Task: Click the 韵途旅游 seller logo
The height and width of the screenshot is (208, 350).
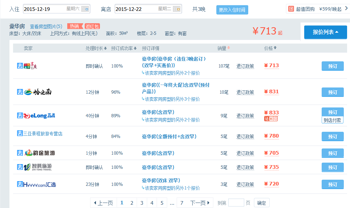Action: pyautogui.click(x=36, y=153)
